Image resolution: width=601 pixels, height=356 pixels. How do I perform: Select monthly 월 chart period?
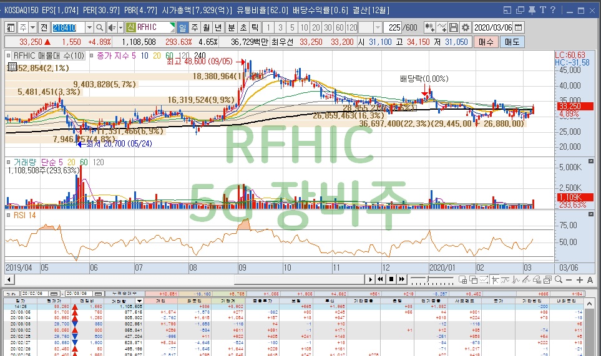[x=207, y=27]
